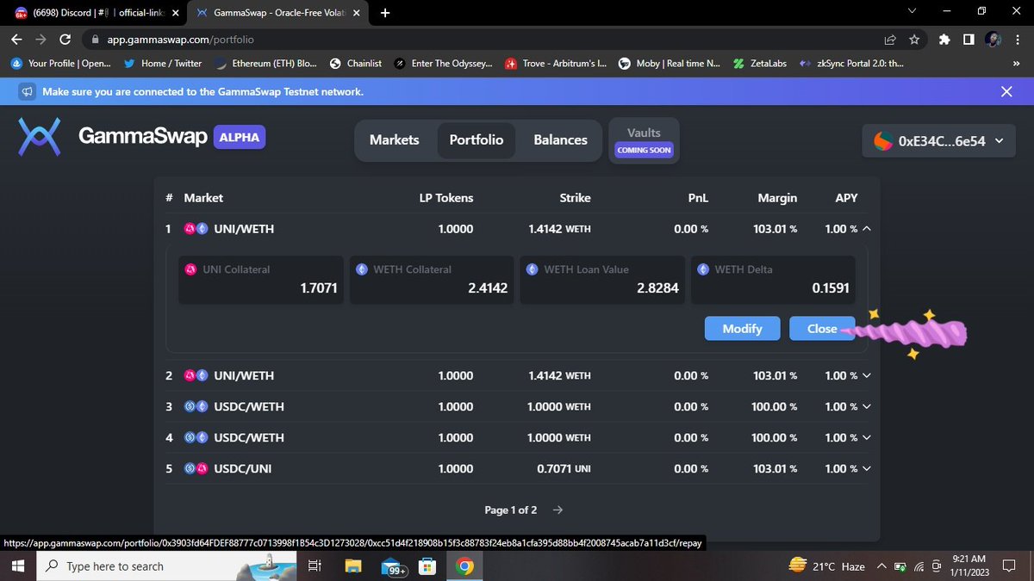Open Task View on the taskbar
Screen dimensions: 1034x581
point(315,566)
